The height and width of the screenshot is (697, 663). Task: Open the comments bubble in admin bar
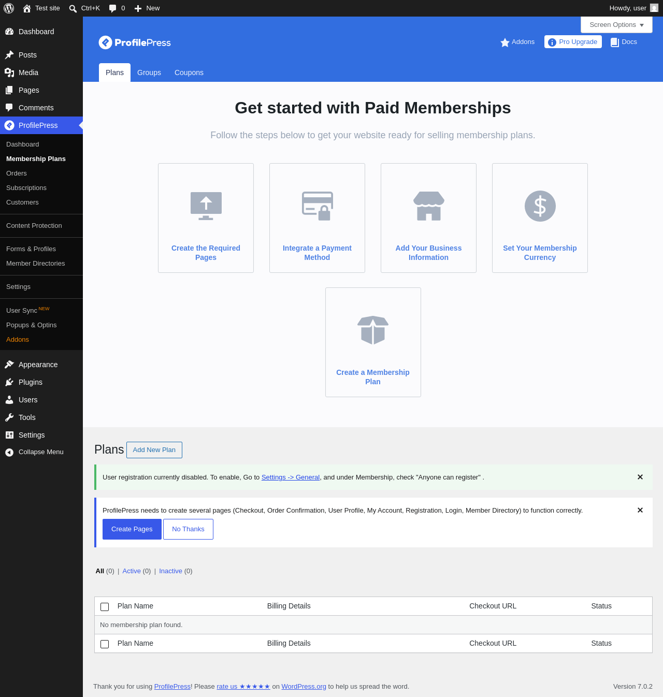[x=113, y=8]
